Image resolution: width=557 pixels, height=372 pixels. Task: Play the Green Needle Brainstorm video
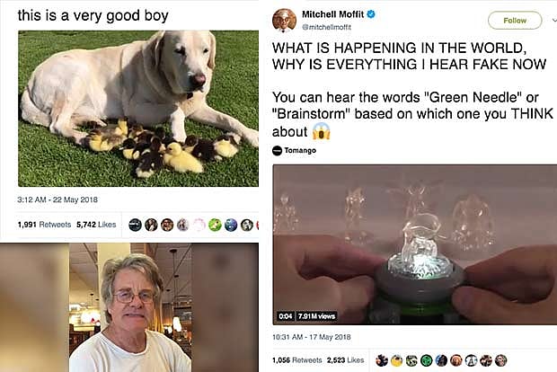click(x=414, y=244)
